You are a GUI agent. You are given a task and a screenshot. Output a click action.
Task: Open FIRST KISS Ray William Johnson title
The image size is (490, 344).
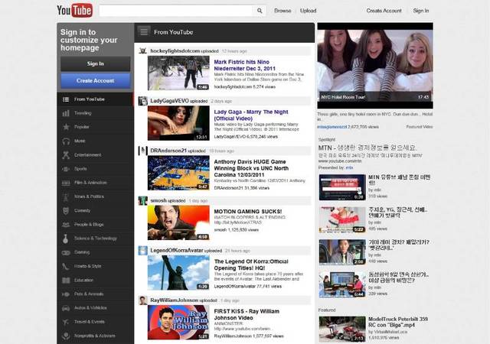tap(247, 314)
